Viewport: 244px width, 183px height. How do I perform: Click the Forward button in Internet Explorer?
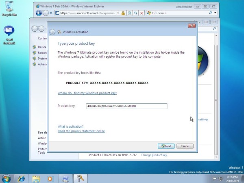click(x=46, y=13)
